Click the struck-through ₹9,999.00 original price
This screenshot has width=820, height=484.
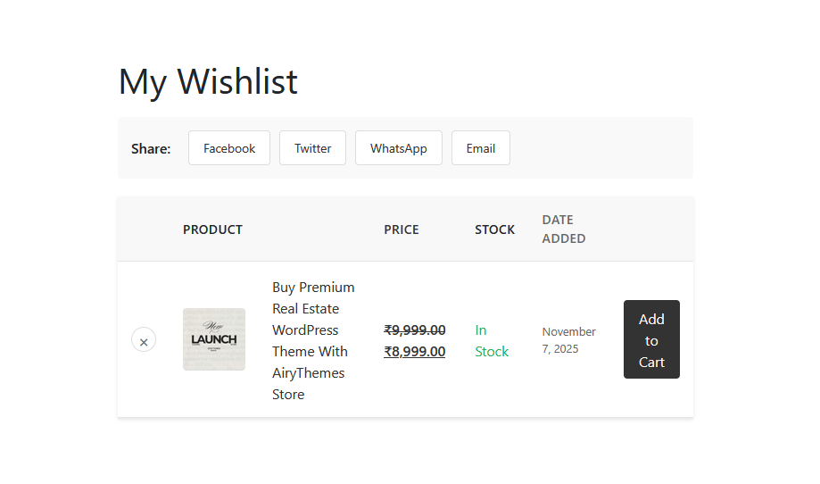coord(415,330)
